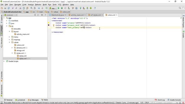This screenshot has height=104, width=185.
Task: Click the Undo arrow icon
Action: pyautogui.click(x=13, y=8)
